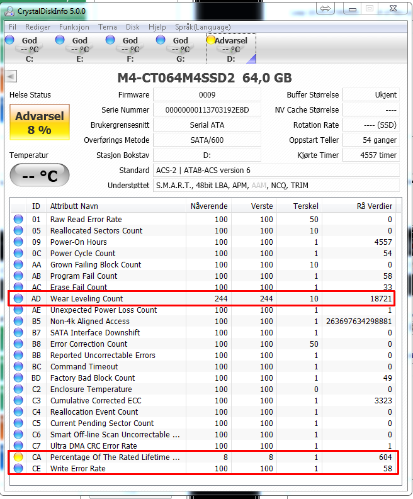Open the Rediger menu
The height and width of the screenshot is (499, 413).
[x=38, y=27]
